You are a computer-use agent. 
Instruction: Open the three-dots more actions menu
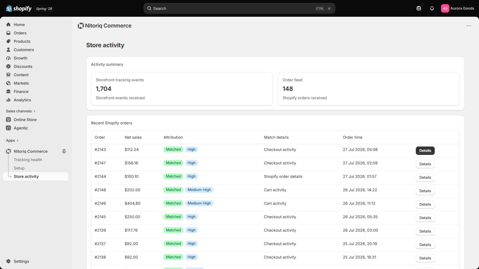click(x=469, y=26)
